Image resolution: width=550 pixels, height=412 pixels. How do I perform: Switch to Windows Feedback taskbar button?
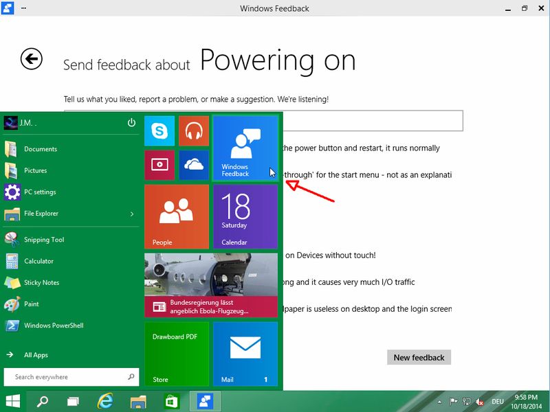[205, 401]
